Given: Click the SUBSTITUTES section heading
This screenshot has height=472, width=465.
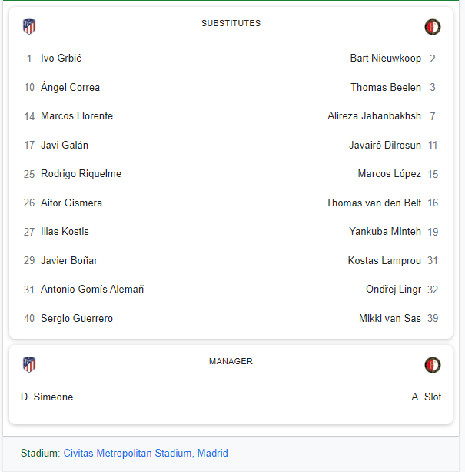Looking at the screenshot, I should coord(231,23).
